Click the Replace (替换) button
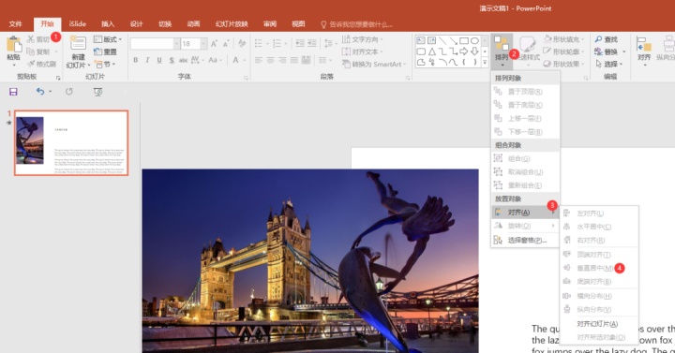Screen dimensions: 675x353 pos(609,51)
